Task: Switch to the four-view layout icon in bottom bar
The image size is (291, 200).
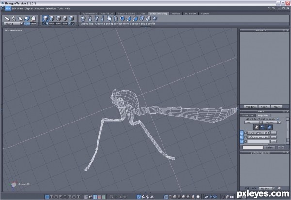Action: pyautogui.click(x=51, y=197)
